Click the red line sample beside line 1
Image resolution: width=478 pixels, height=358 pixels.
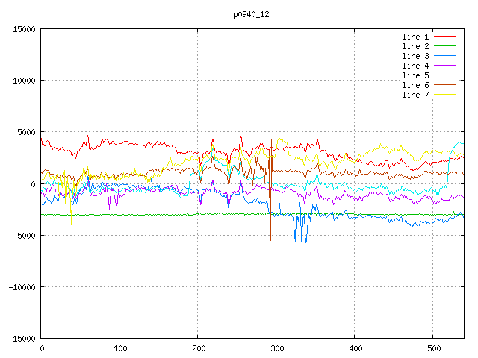tap(445, 37)
